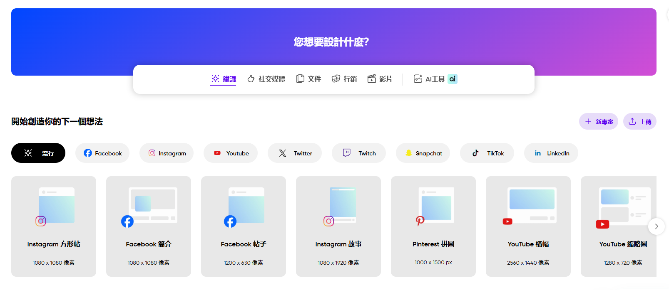Click the Facebook badge on 帖子 card

click(230, 221)
